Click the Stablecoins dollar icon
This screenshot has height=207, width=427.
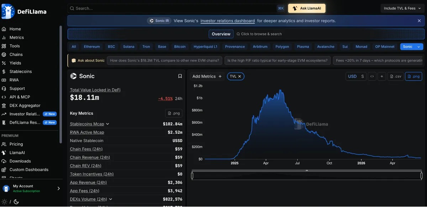4,72
